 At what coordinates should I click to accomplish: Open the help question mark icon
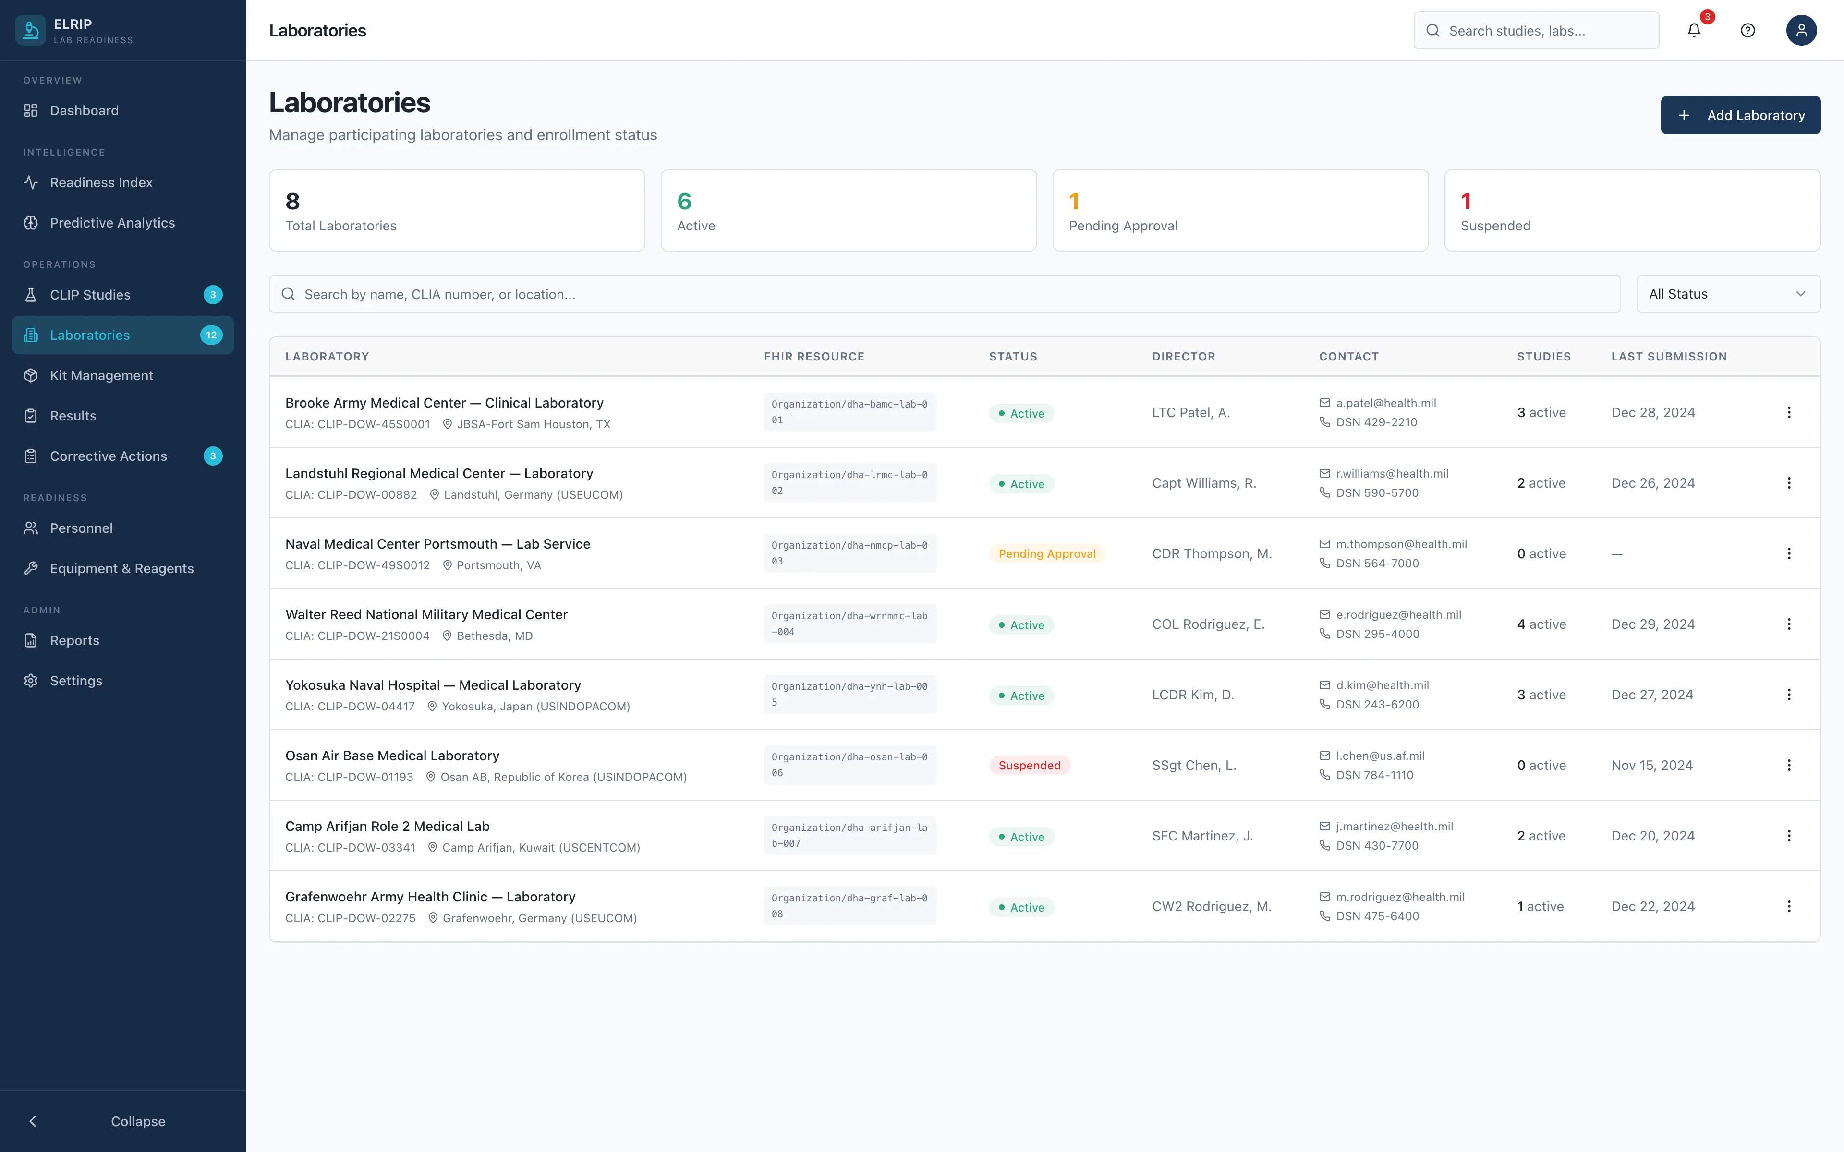[1747, 30]
